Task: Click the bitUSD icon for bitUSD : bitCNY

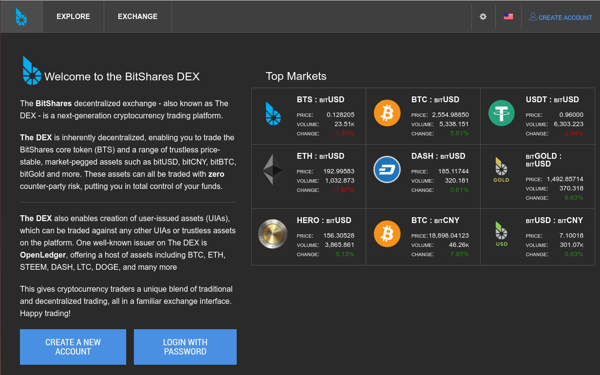Action: 502,234
